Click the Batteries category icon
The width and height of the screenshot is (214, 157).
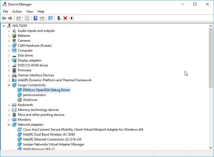(14, 36)
